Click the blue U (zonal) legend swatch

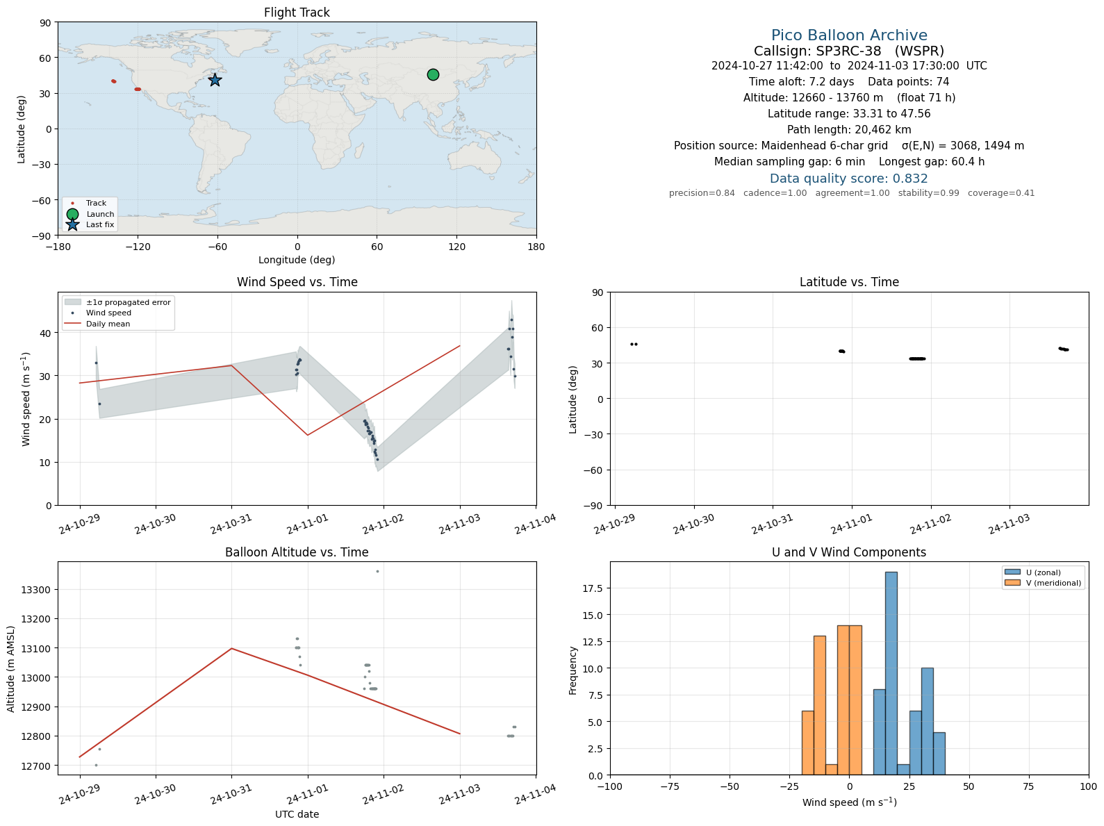(x=1012, y=572)
